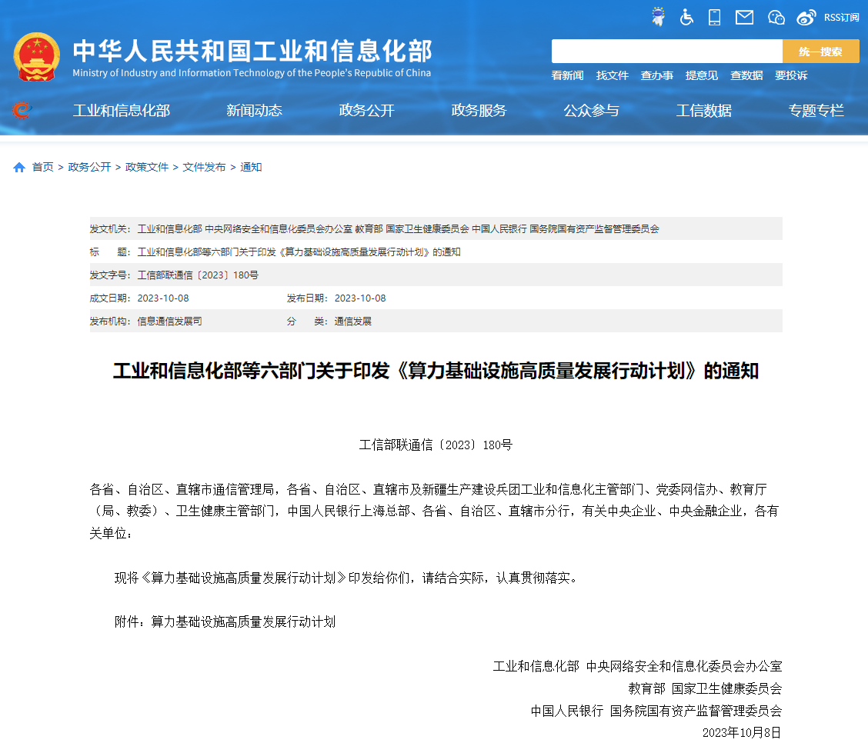
Task: Select 政务公开 in the main navigation bar
Action: pyautogui.click(x=366, y=111)
